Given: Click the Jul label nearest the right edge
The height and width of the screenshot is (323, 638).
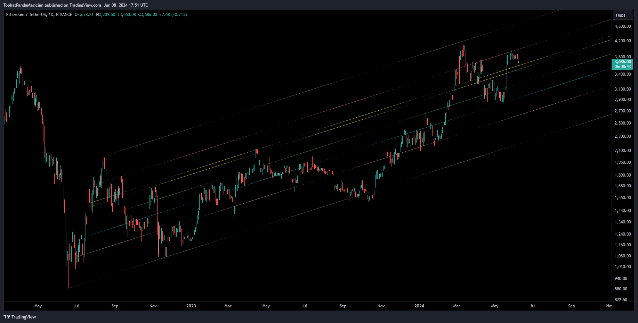Looking at the screenshot, I should click(533, 306).
